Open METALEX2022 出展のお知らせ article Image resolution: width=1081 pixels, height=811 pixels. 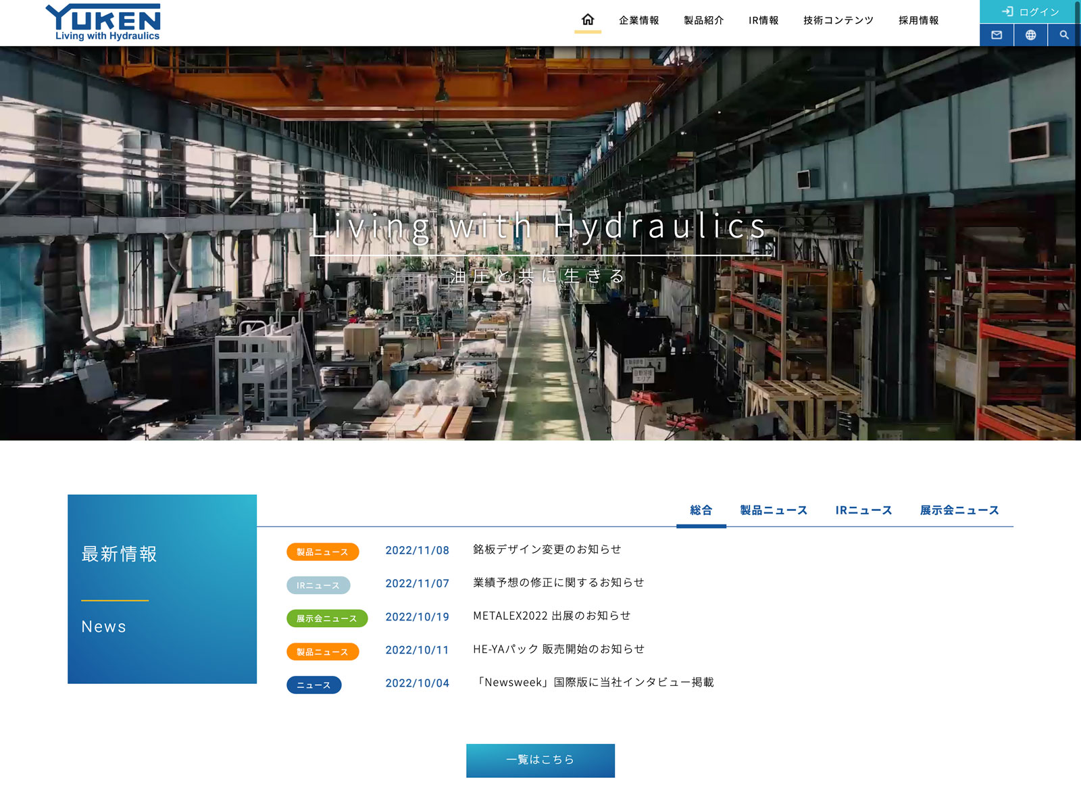pos(551,616)
